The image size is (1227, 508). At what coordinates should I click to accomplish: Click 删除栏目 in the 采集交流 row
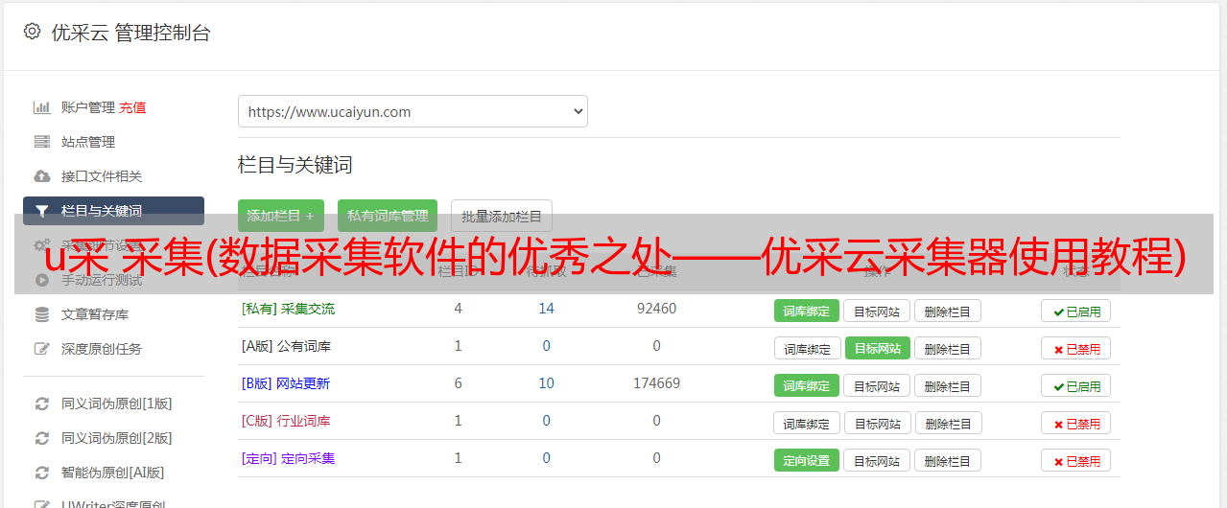point(948,311)
